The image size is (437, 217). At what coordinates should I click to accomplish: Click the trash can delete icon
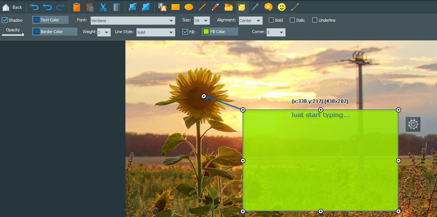tap(116, 7)
